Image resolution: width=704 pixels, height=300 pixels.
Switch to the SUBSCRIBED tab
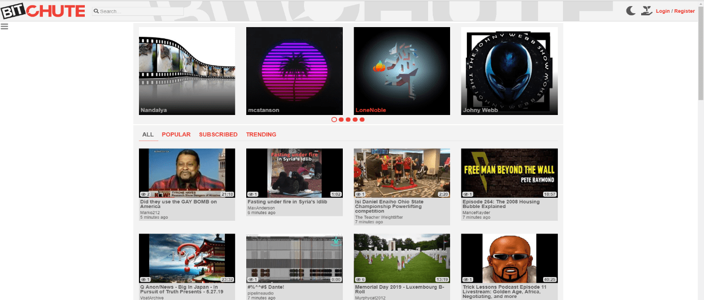(x=218, y=134)
